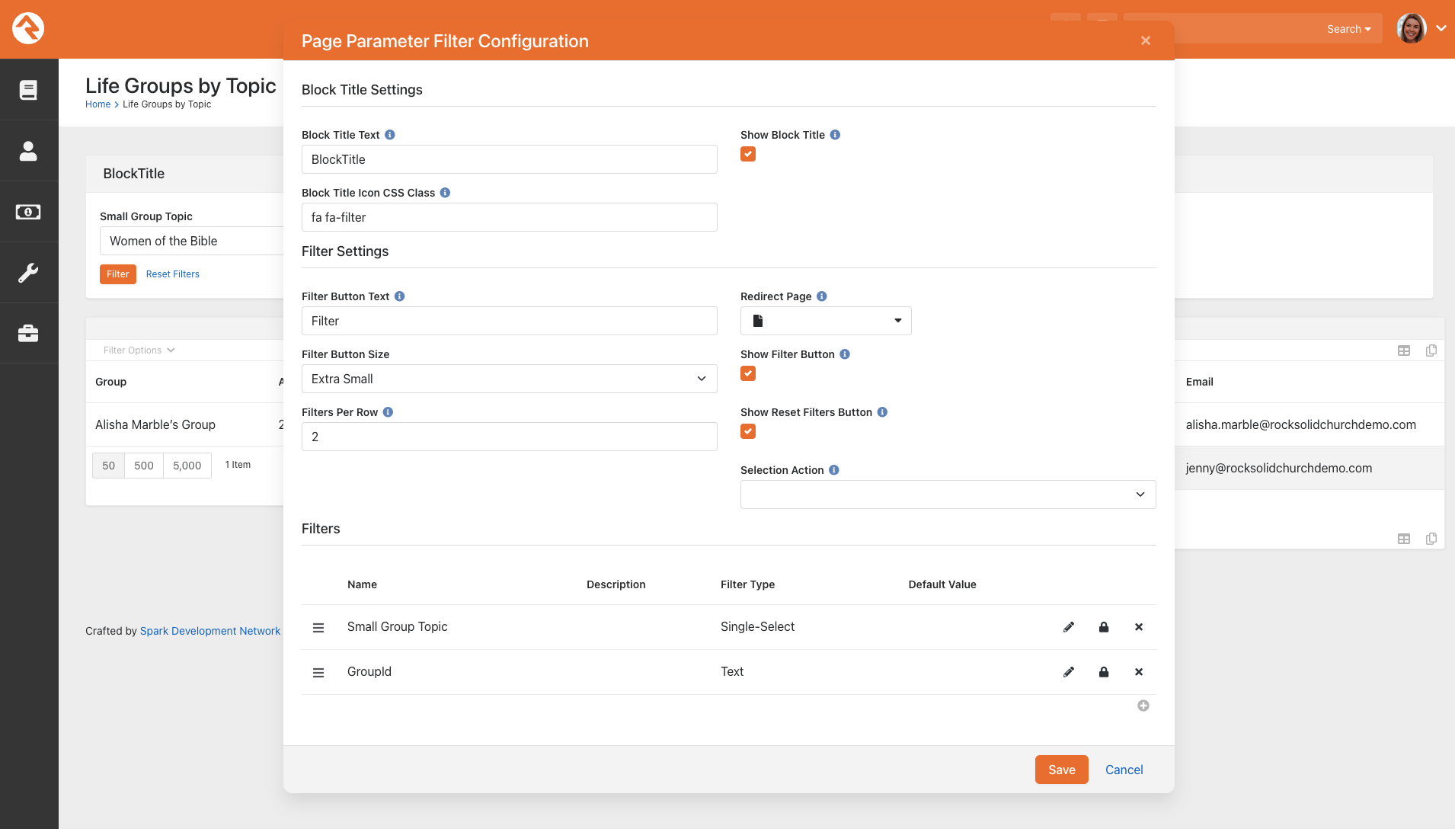Open the People section in the sidebar
This screenshot has height=829, width=1455.
pyautogui.click(x=28, y=151)
